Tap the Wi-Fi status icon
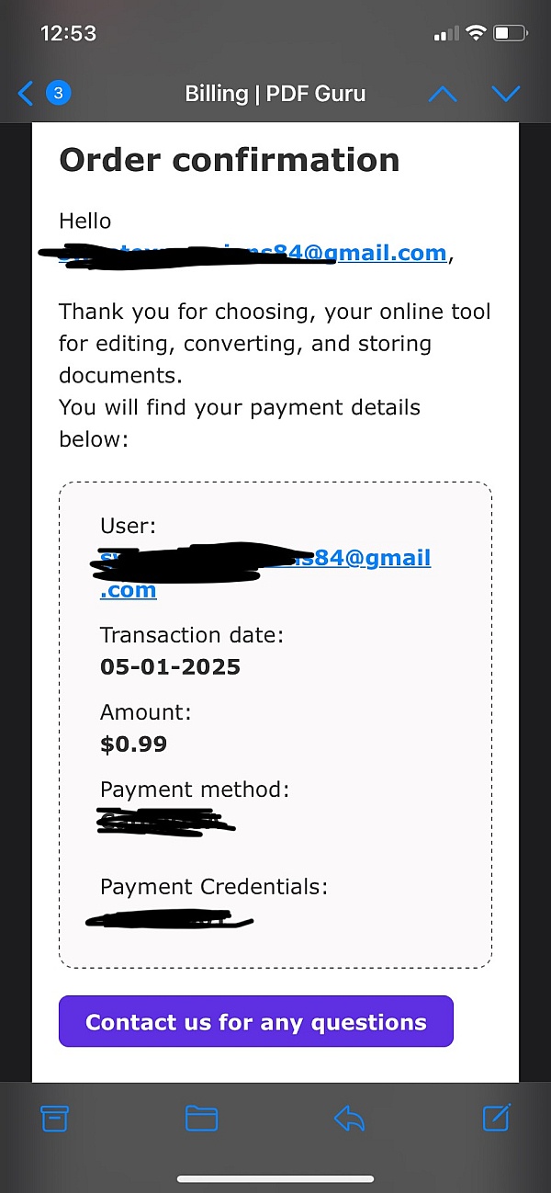The height and width of the screenshot is (1193, 551). tap(476, 33)
